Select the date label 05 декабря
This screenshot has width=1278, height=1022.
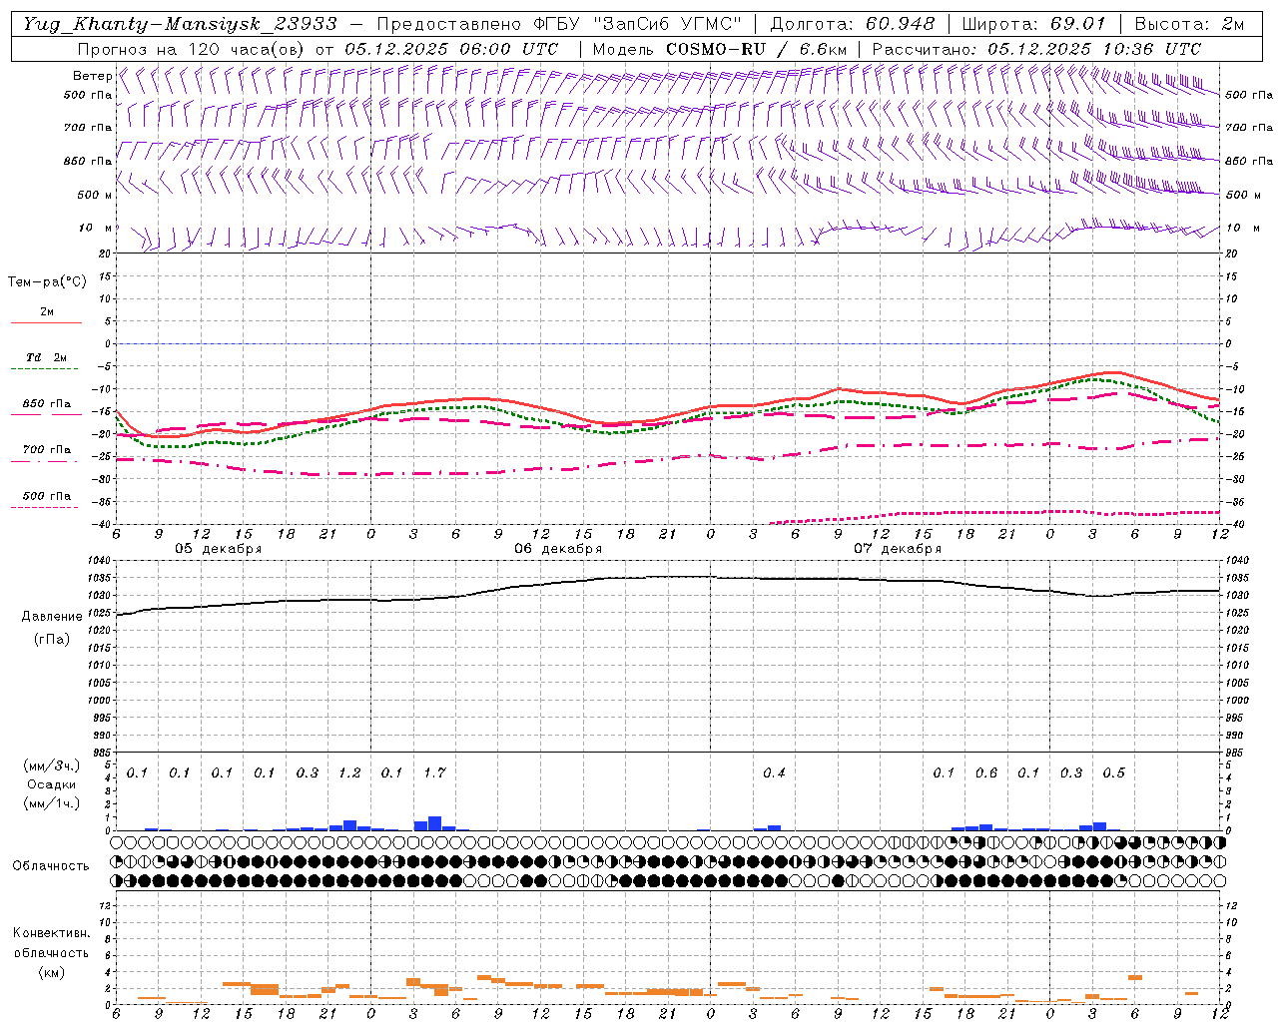219,549
